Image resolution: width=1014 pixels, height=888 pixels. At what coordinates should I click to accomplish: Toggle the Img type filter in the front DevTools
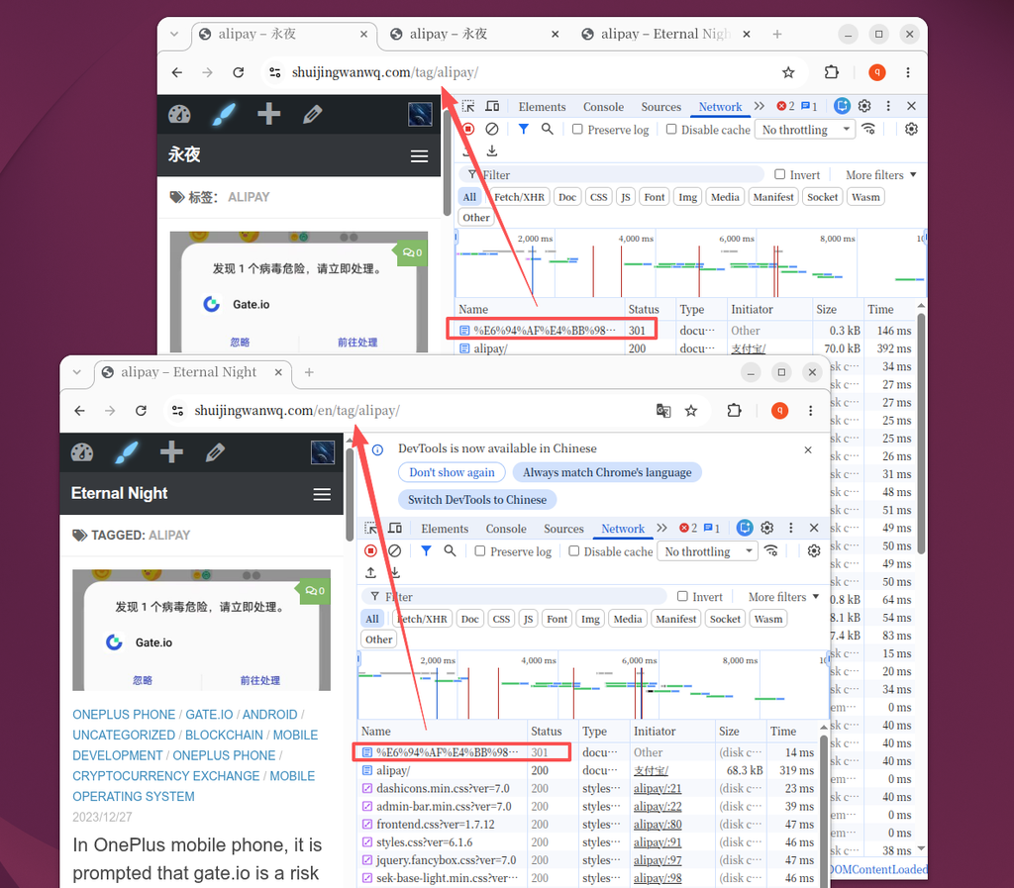point(590,619)
